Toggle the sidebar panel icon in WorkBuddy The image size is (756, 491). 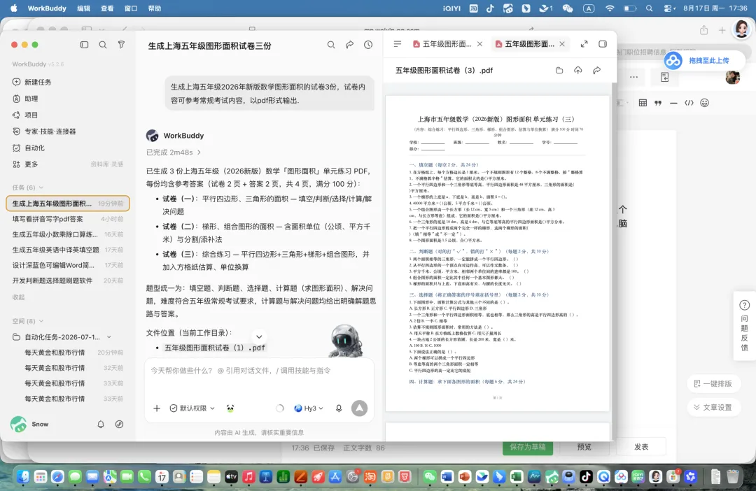[85, 45]
